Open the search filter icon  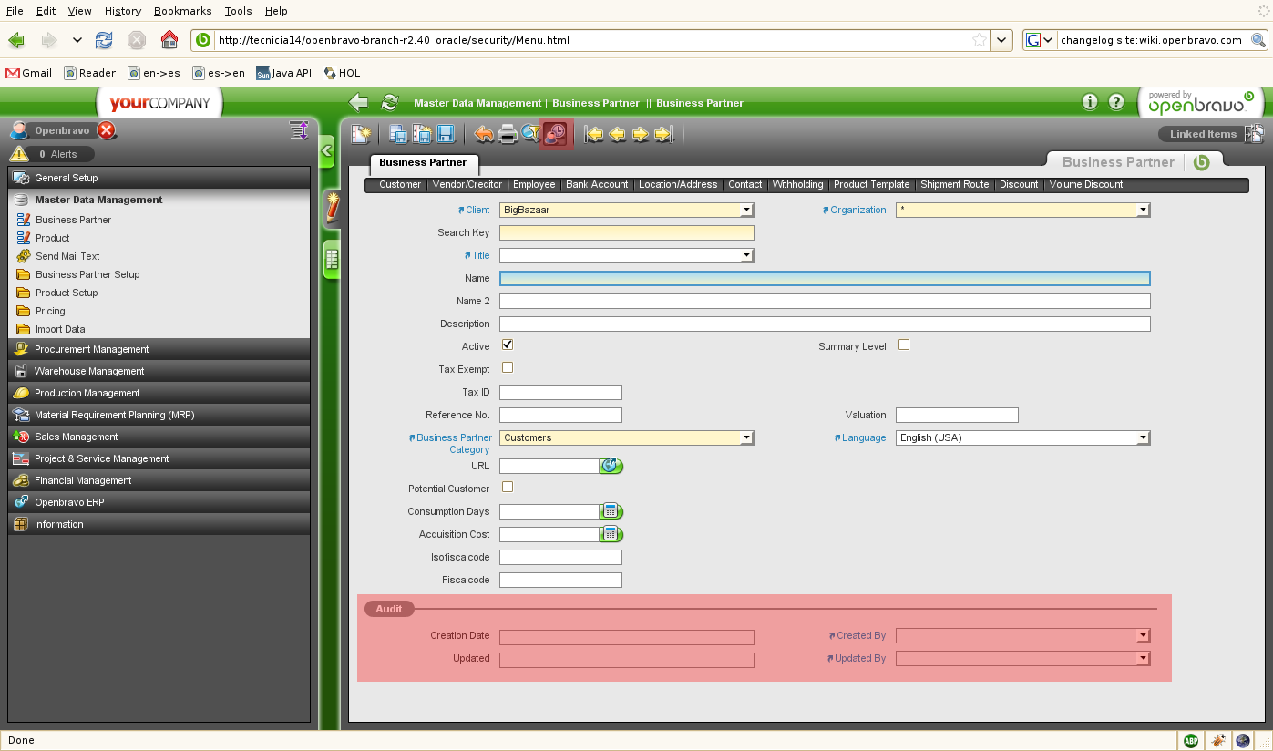tap(530, 134)
